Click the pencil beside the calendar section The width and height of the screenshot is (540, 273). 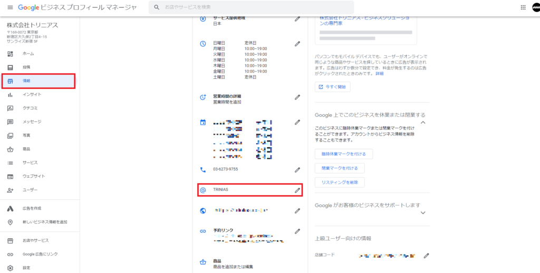pos(297,122)
